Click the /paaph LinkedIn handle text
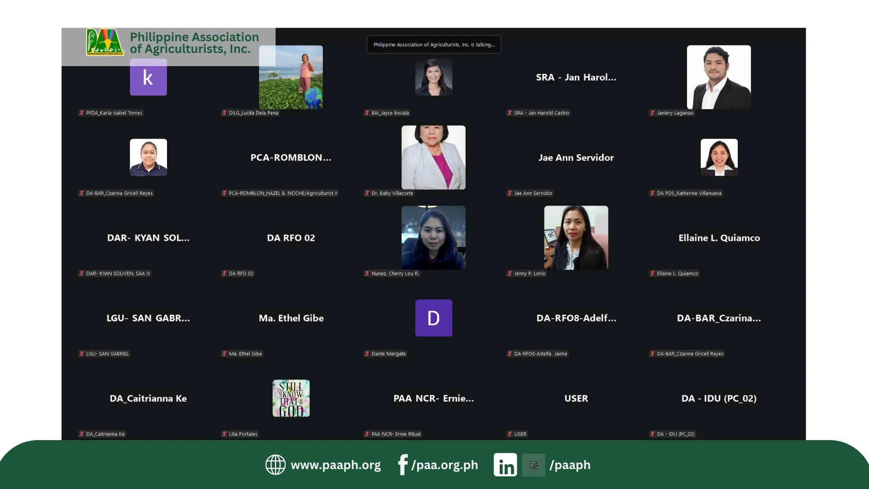The width and height of the screenshot is (869, 489). coord(570,465)
